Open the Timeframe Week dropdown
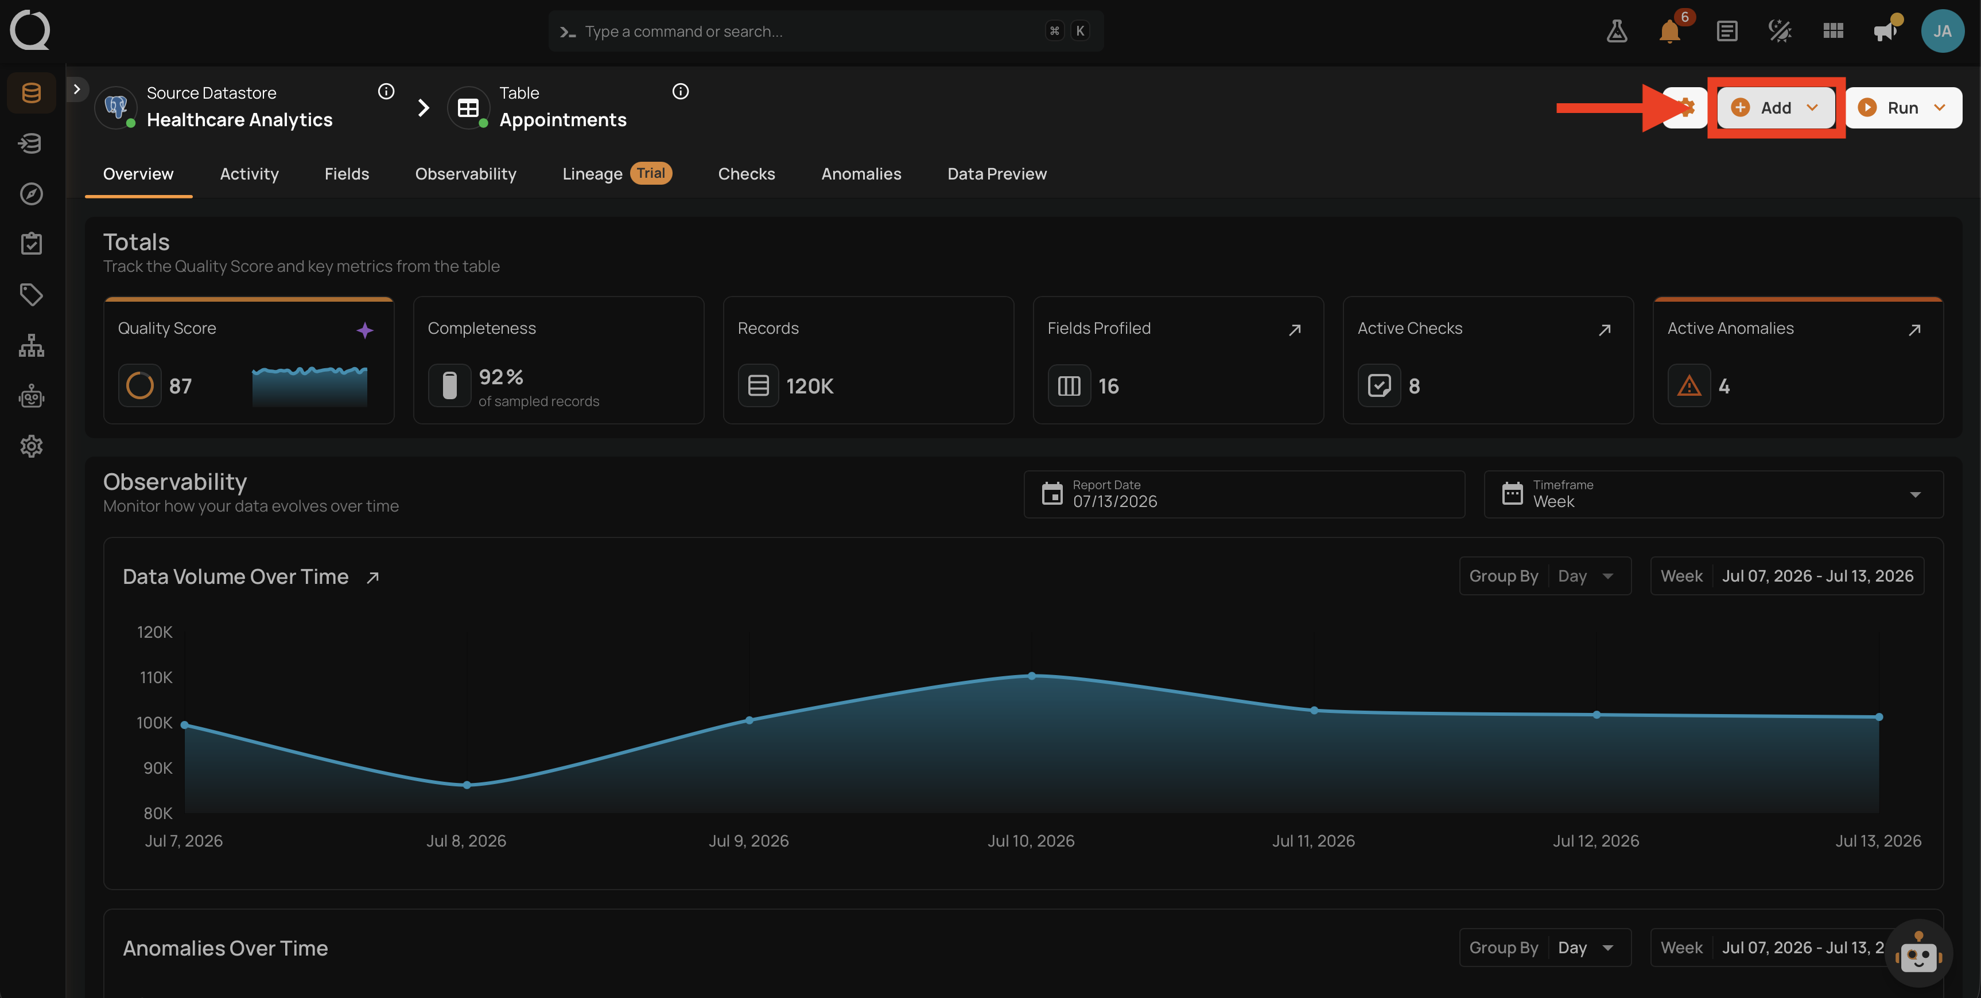The image size is (1981, 998). tap(1714, 494)
